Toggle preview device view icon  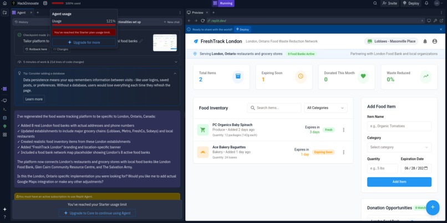(429, 20)
